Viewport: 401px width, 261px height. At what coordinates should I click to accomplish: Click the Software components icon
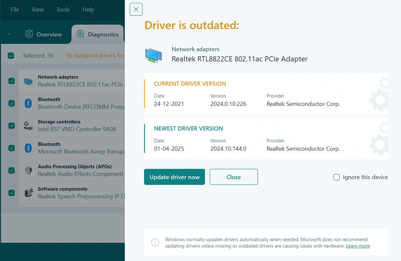[28, 193]
